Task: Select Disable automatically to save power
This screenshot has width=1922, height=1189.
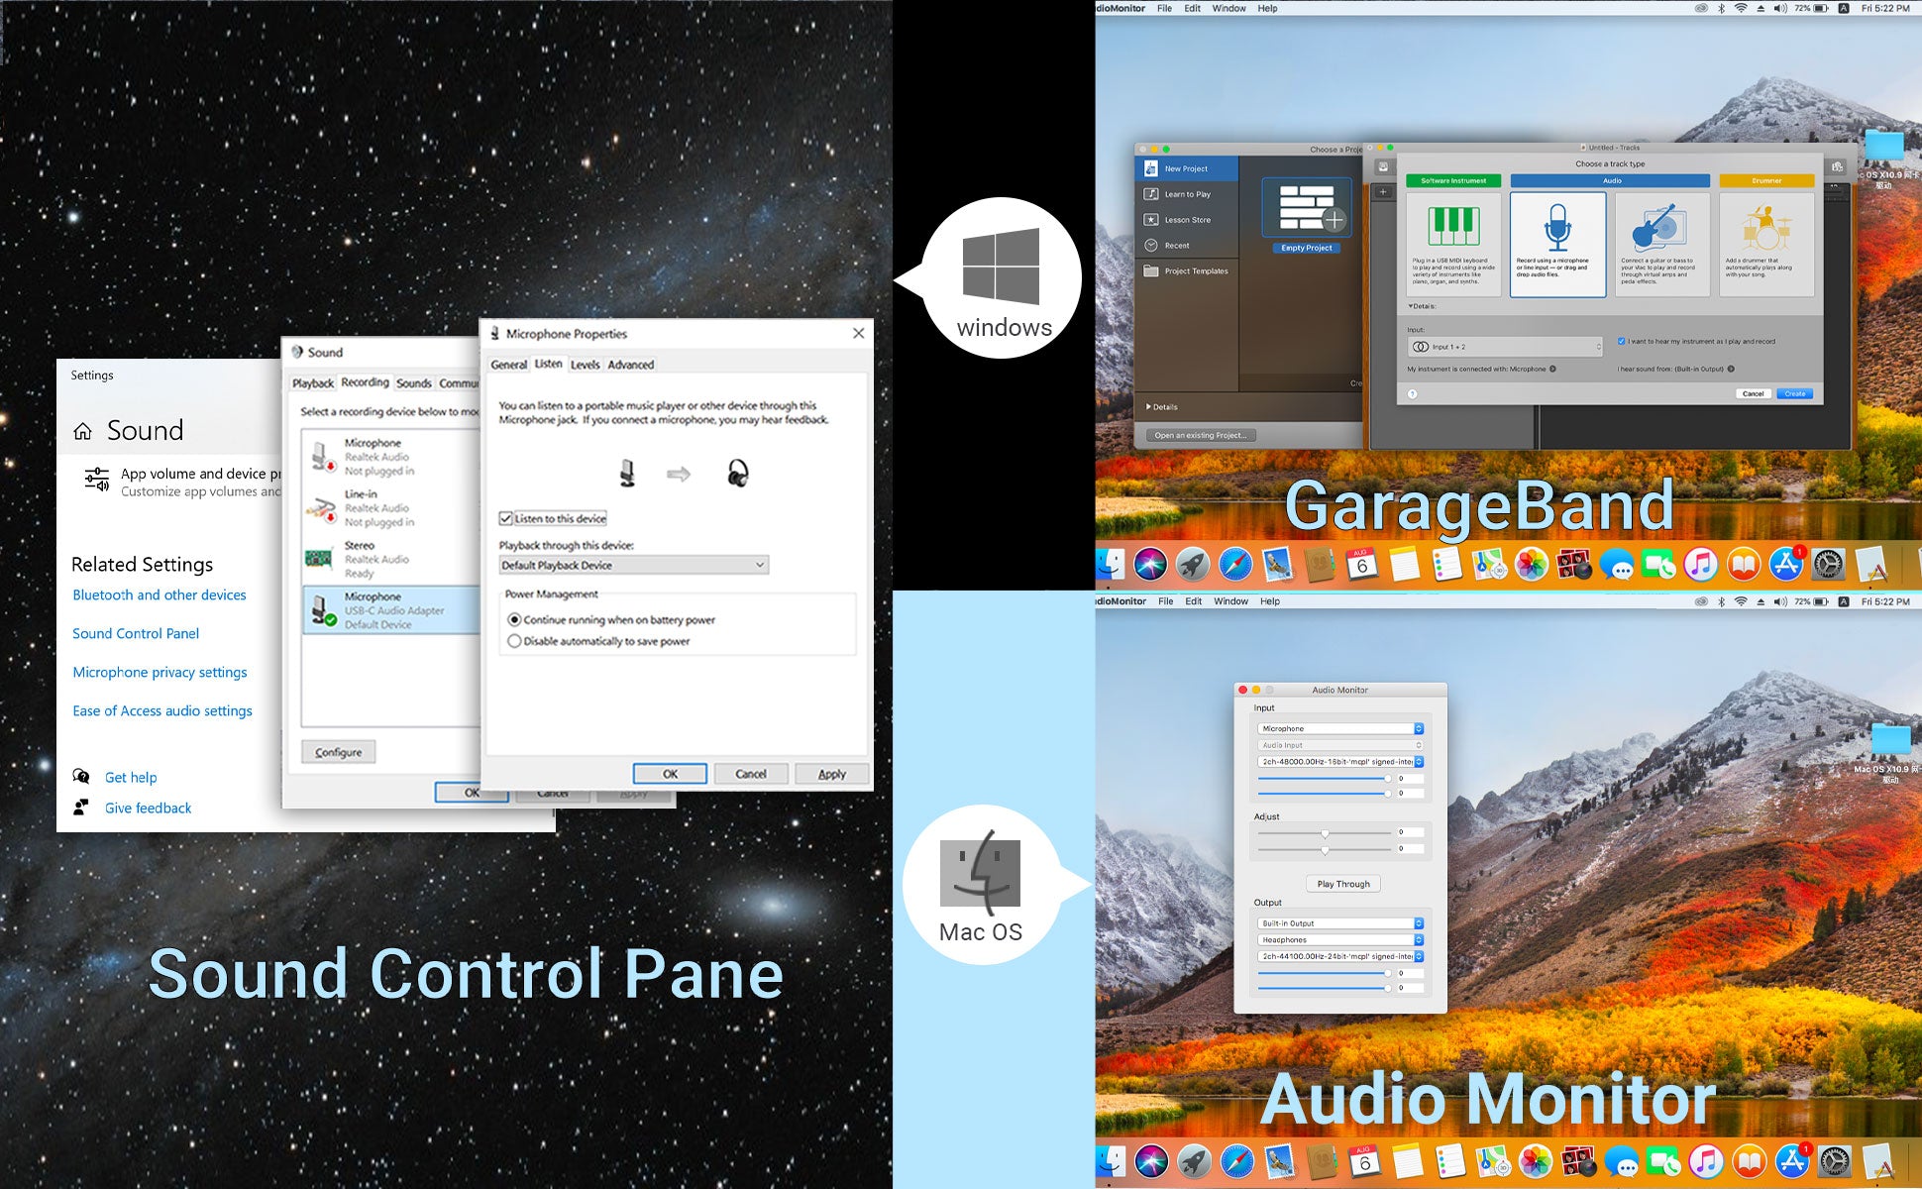Action: [x=514, y=641]
